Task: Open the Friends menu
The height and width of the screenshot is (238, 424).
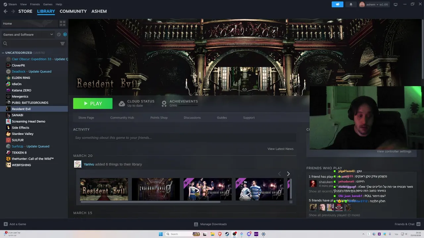Action: pyautogui.click(x=35, y=4)
